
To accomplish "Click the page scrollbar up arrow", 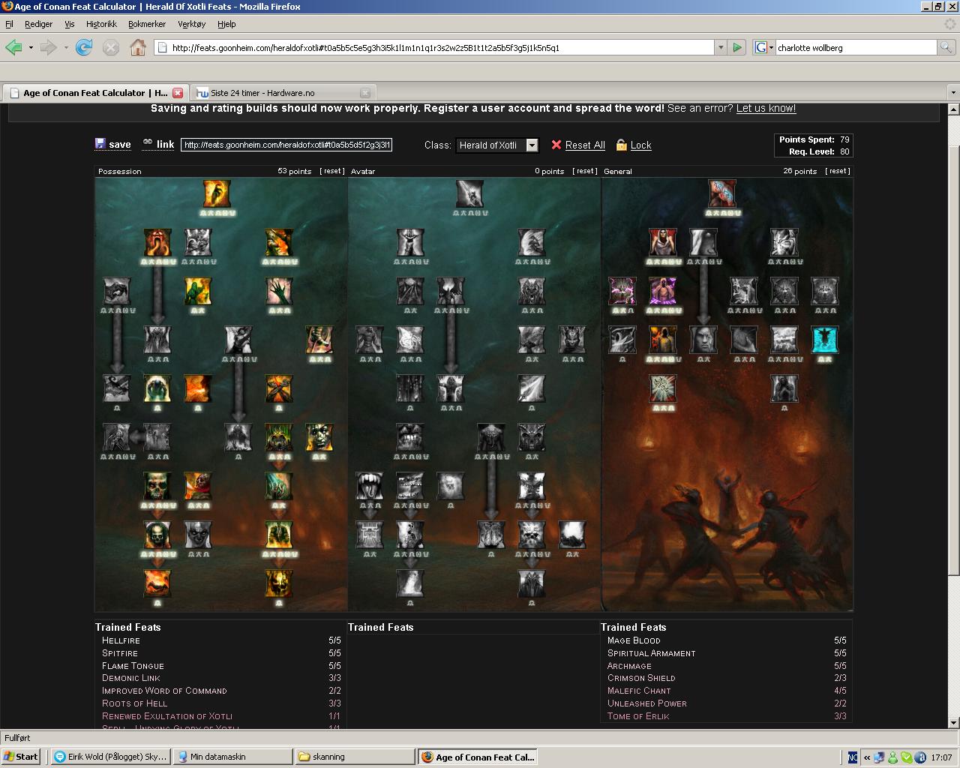I will point(953,109).
